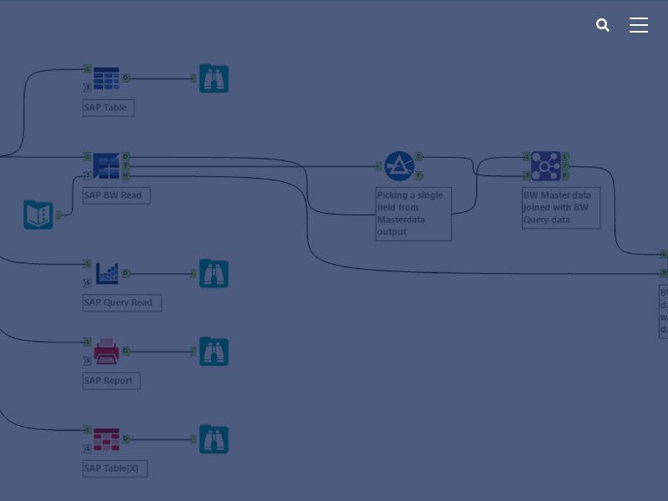Click the SAP Query Read annotation label
668x501 pixels.
click(122, 302)
